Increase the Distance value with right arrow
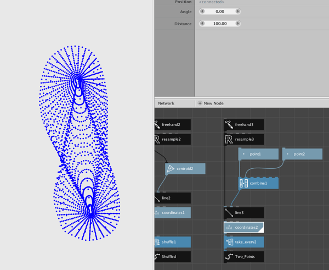Screen dimensions: 329x270 237,23
